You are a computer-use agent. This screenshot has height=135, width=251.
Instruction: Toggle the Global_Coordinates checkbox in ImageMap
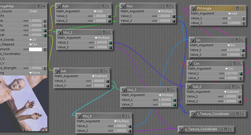point(32,54)
